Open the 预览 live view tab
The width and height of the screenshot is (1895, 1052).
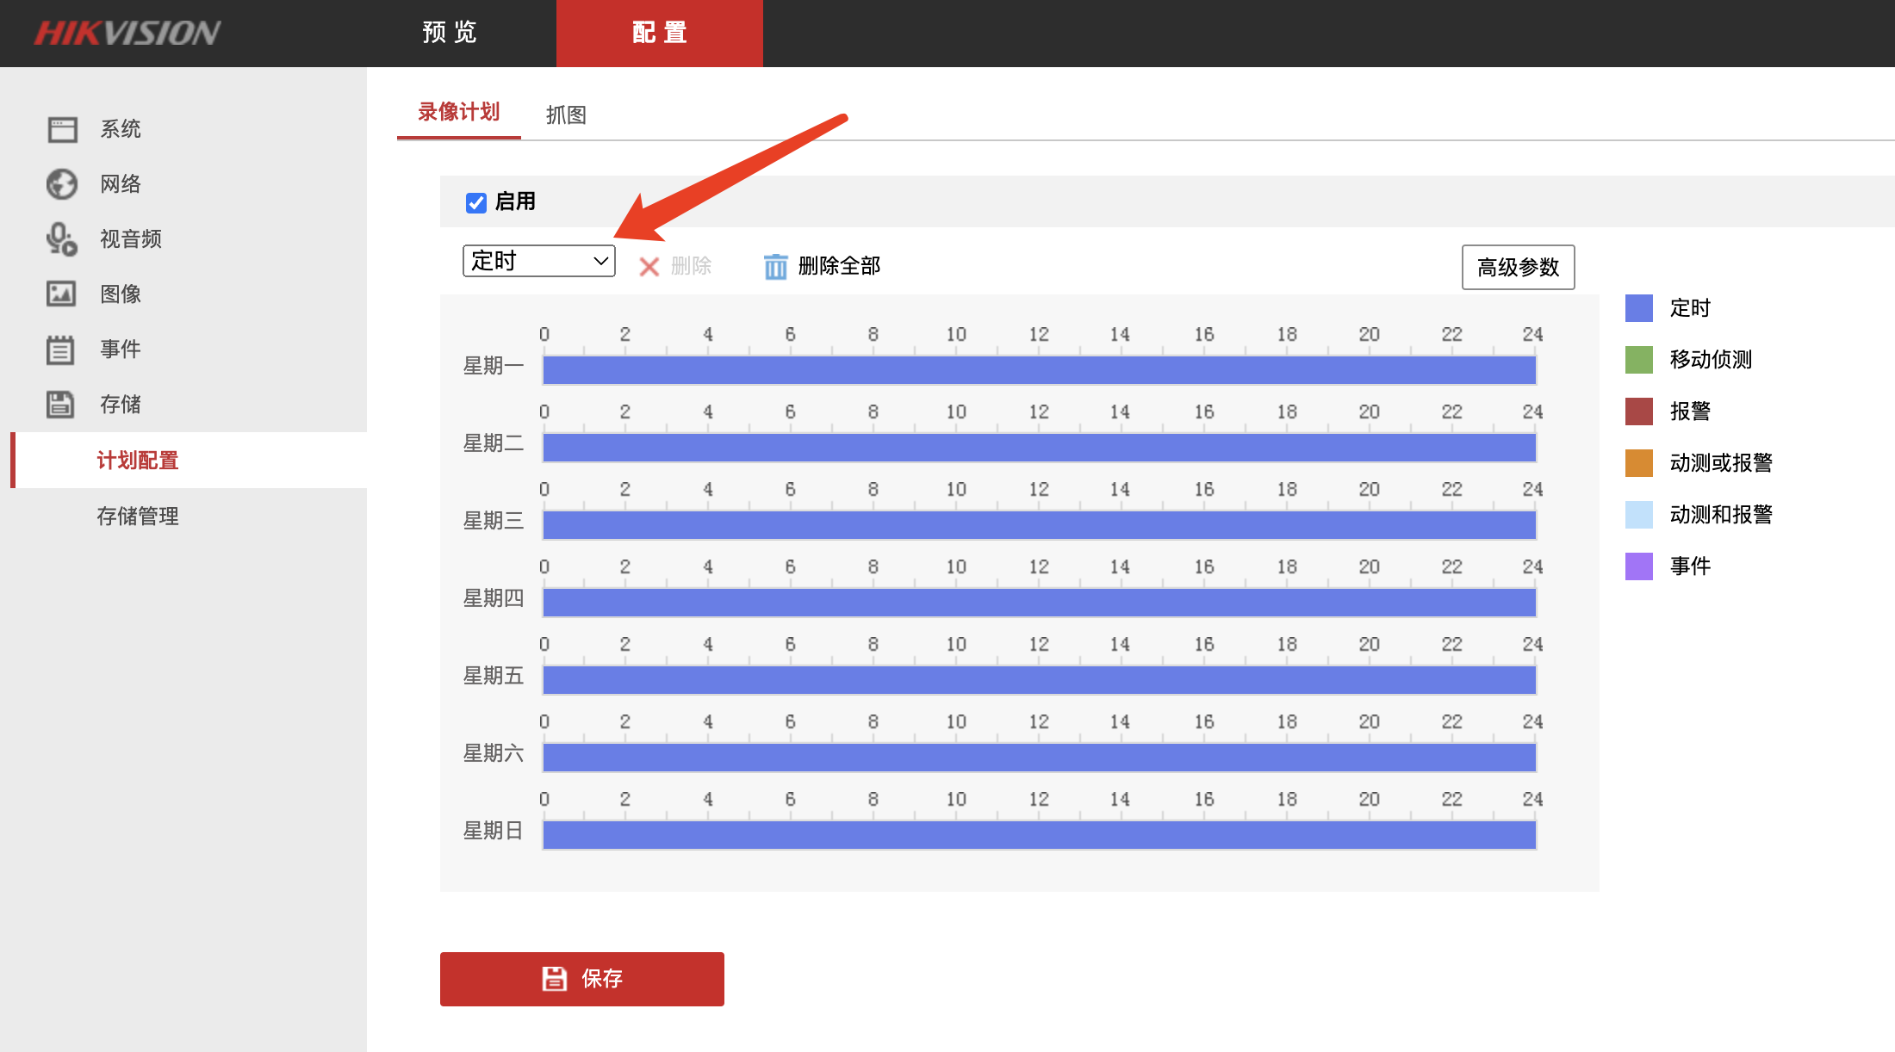tap(450, 33)
